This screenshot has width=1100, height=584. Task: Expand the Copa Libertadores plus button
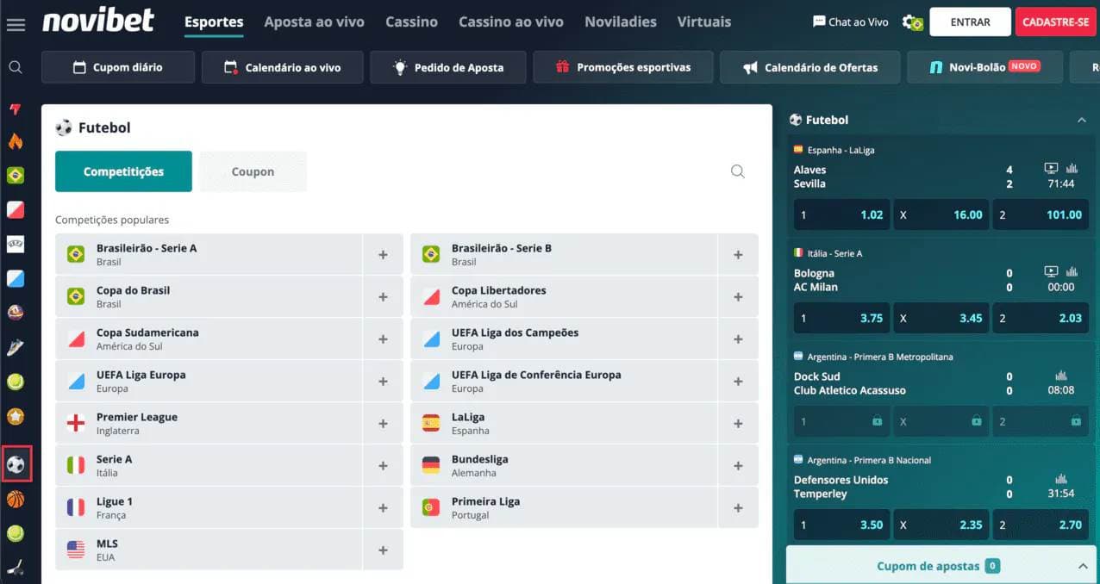click(738, 296)
